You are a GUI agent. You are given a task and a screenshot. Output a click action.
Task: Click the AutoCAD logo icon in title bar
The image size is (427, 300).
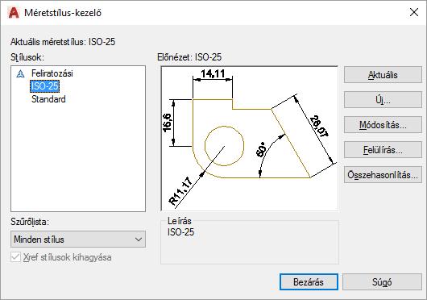(14, 13)
